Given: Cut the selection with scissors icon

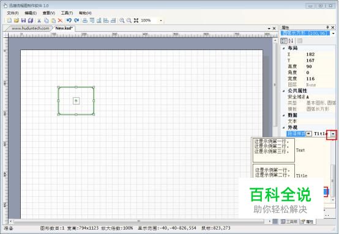Looking at the screenshot, I should [x=39, y=21].
